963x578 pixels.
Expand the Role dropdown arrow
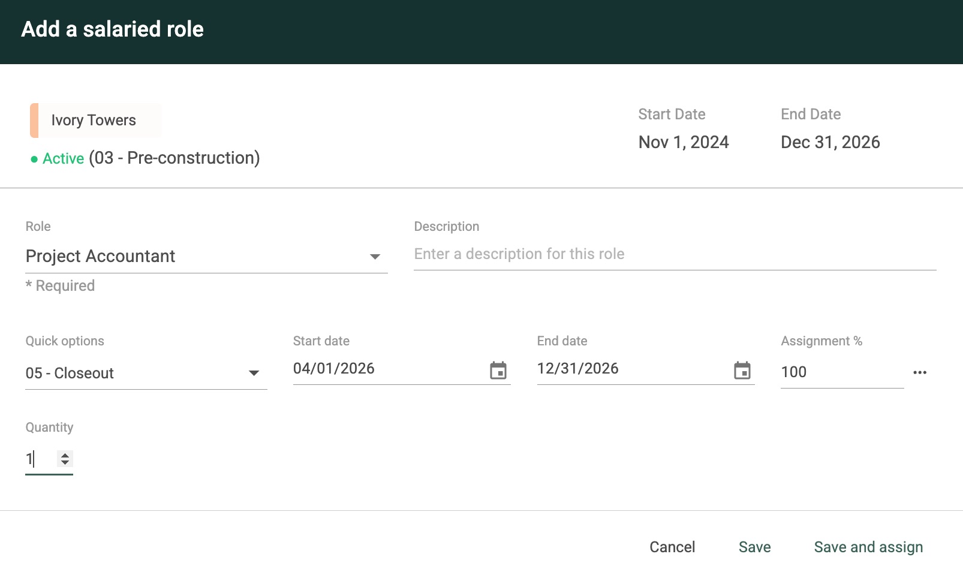point(375,257)
